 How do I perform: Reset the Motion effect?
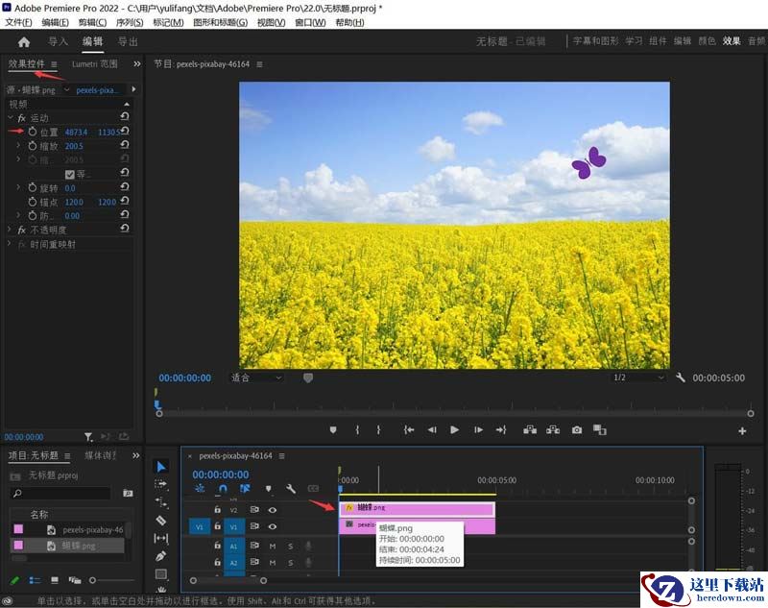[x=125, y=116]
